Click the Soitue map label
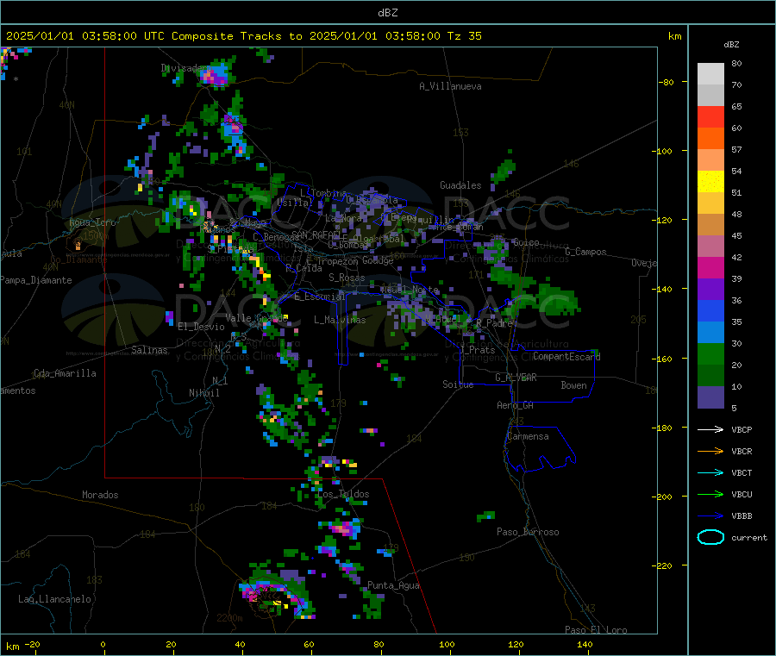 click(x=458, y=384)
